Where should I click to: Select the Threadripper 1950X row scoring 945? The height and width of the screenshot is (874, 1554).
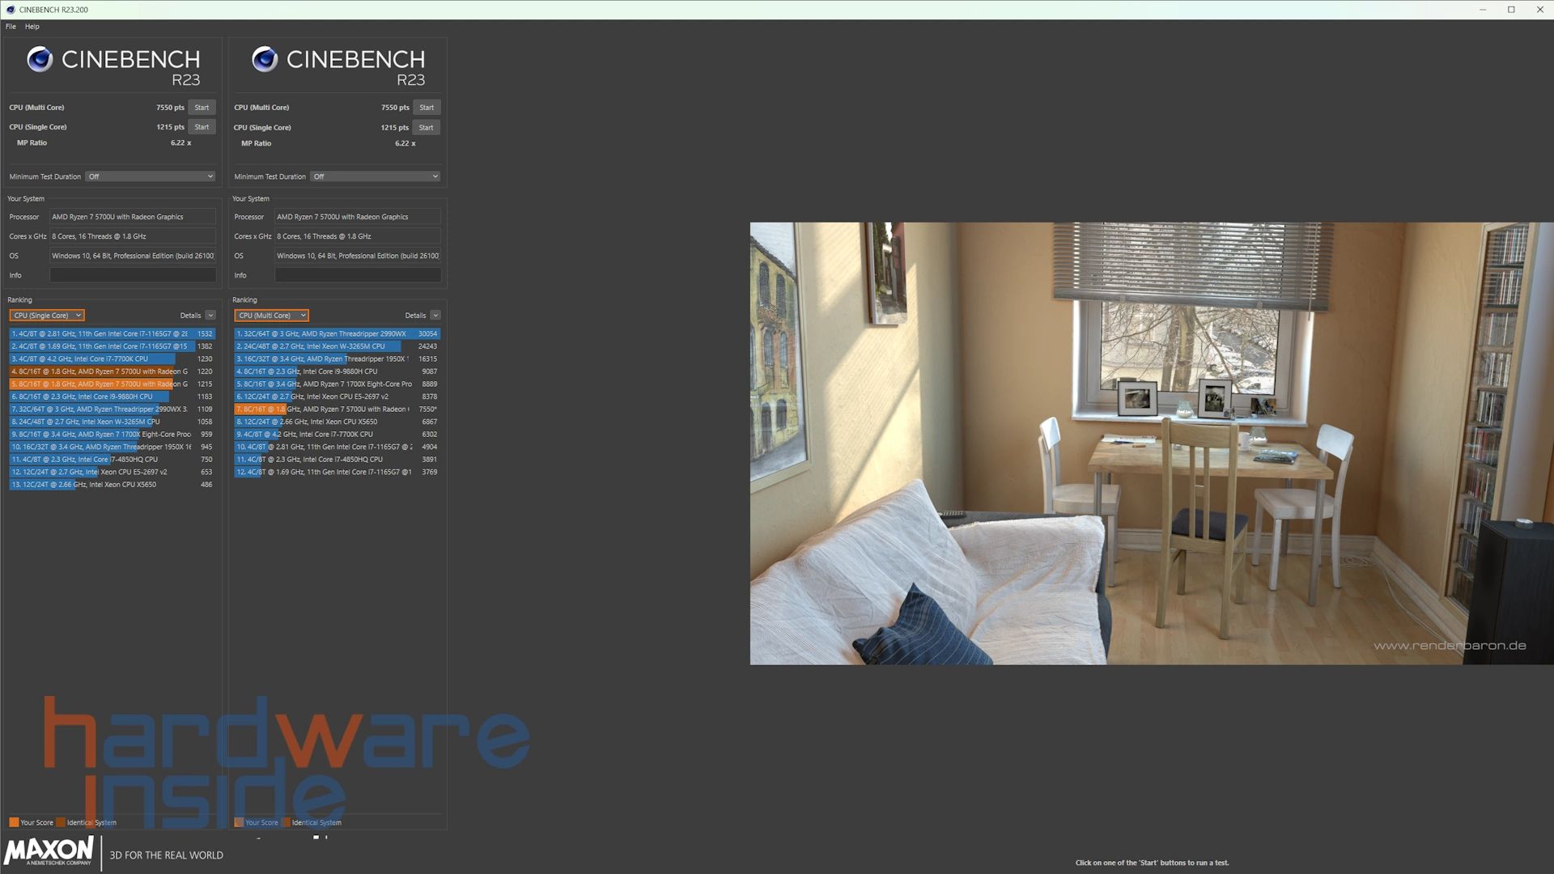(x=113, y=447)
